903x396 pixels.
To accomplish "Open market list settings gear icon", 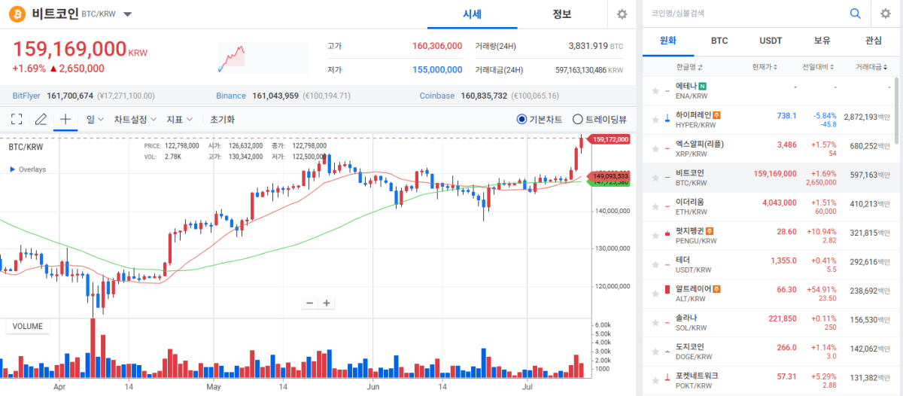I will [886, 14].
